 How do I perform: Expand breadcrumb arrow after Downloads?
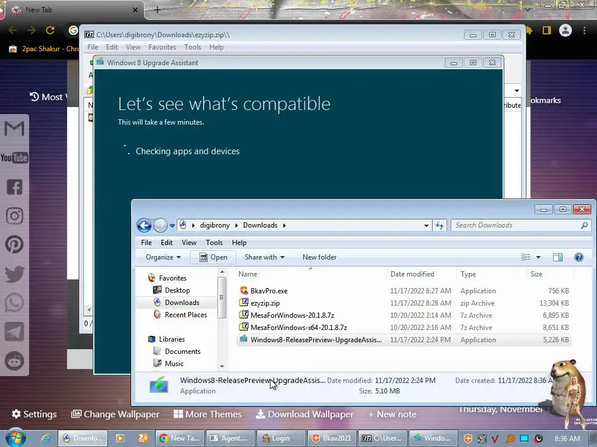pos(284,225)
